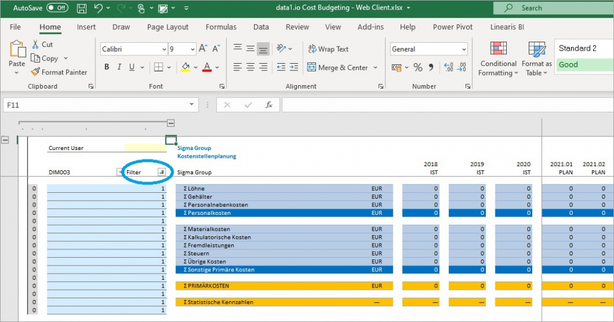Open Format as Table menu

[537, 58]
